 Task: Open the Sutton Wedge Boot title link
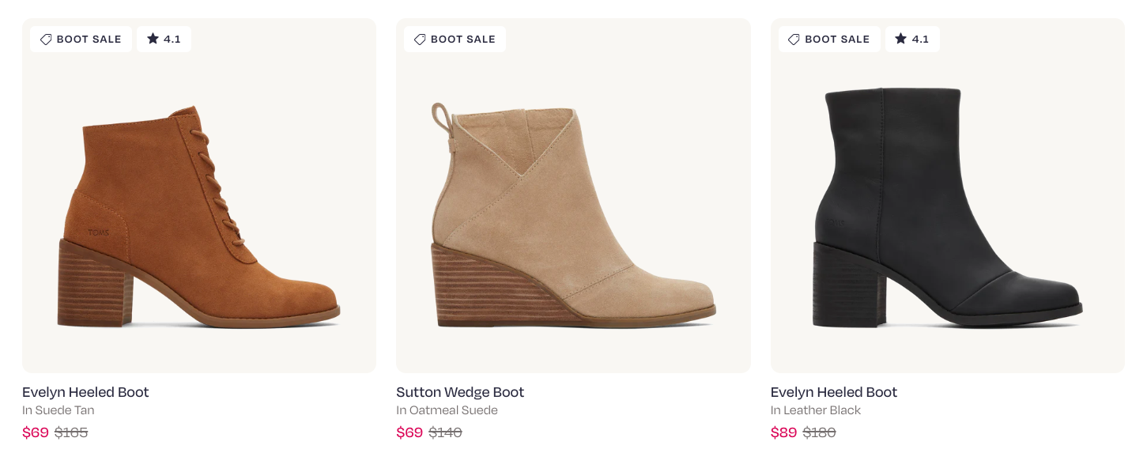(460, 392)
